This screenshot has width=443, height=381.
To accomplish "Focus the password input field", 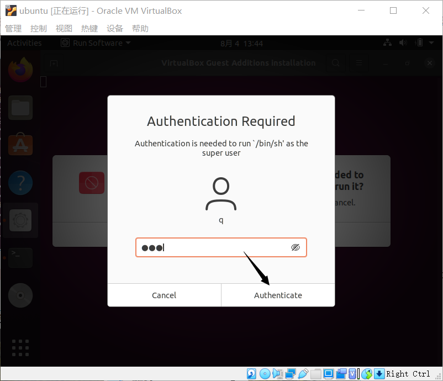I will click(x=221, y=247).
